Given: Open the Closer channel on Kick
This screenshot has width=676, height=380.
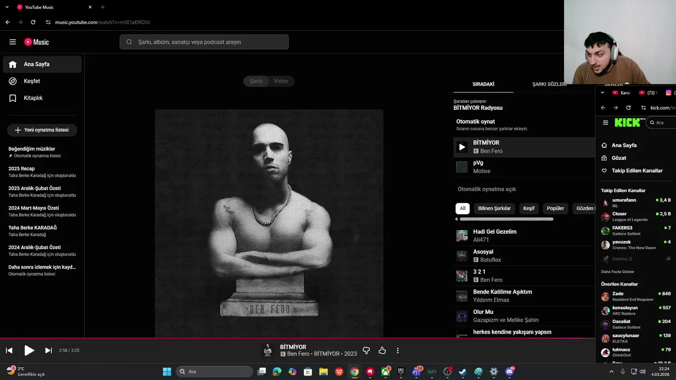Looking at the screenshot, I should (636, 216).
